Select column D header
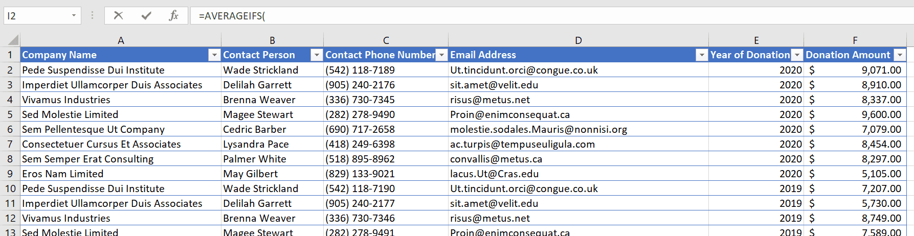 coord(578,40)
